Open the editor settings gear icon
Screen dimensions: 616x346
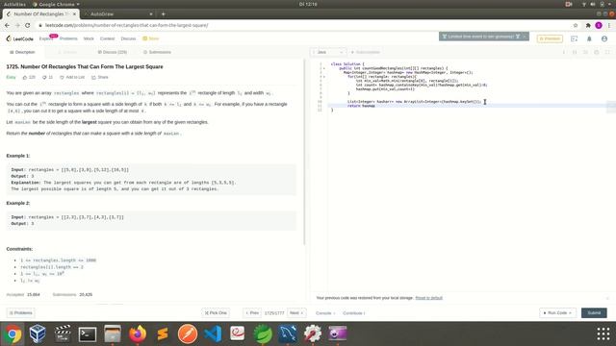(597, 52)
